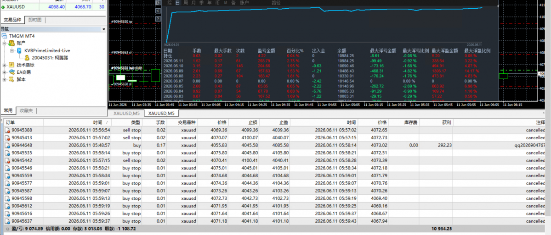The width and height of the screenshot is (551, 235).
Task: Expand the 脚本 tree node
Action: [x=4, y=80]
